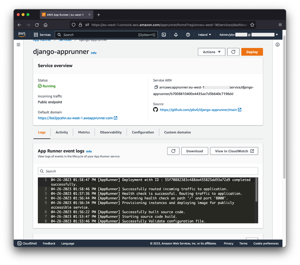Collapse the left navigation with the hamburger icon
300x265 pixels.
18,44
